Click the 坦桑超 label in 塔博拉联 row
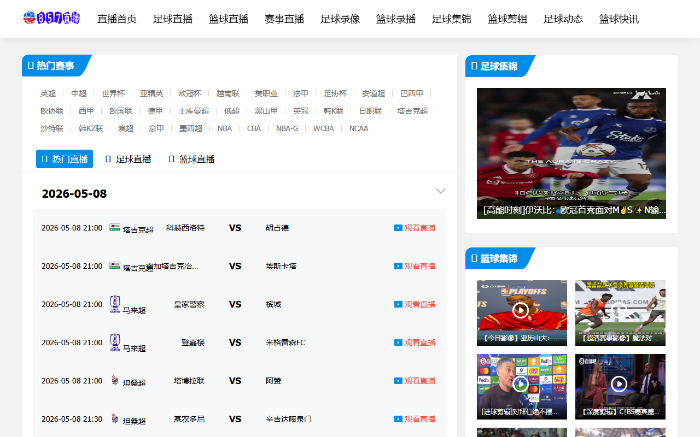700x437 pixels. tap(134, 382)
